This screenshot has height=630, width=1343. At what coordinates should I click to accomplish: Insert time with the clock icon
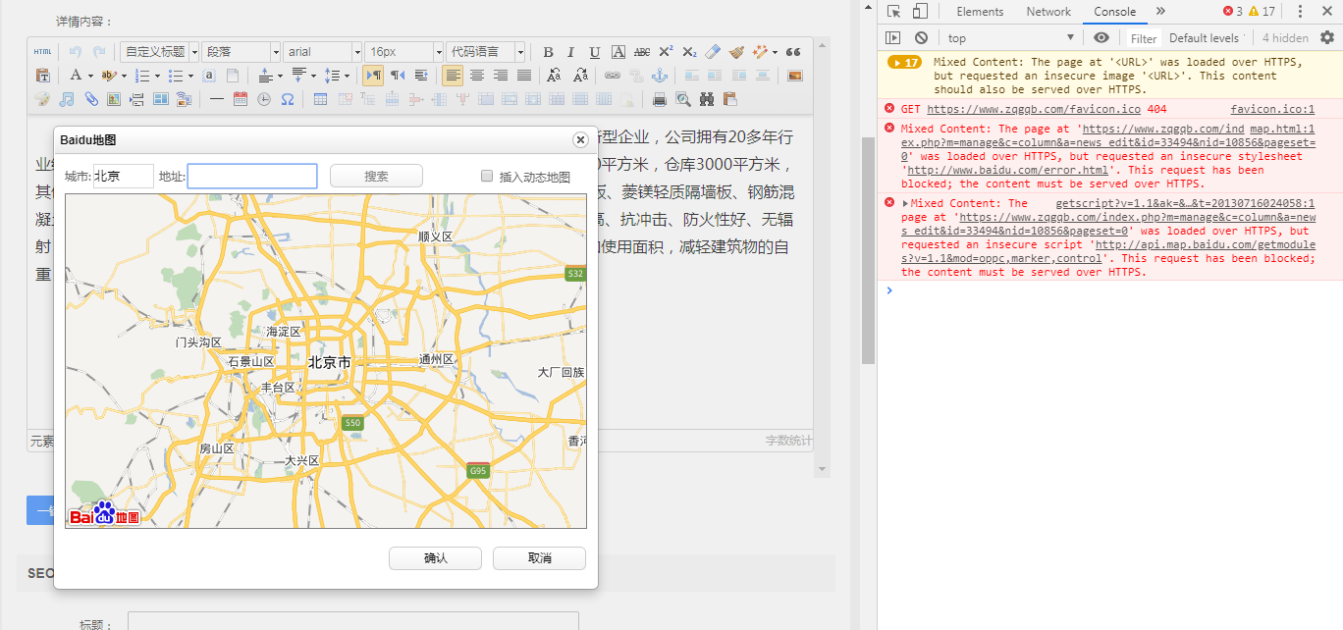click(x=264, y=99)
